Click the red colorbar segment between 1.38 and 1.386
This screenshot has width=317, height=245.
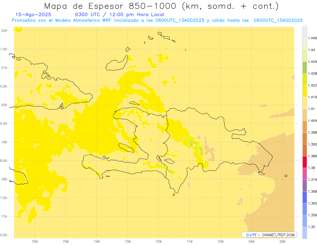[305, 162]
